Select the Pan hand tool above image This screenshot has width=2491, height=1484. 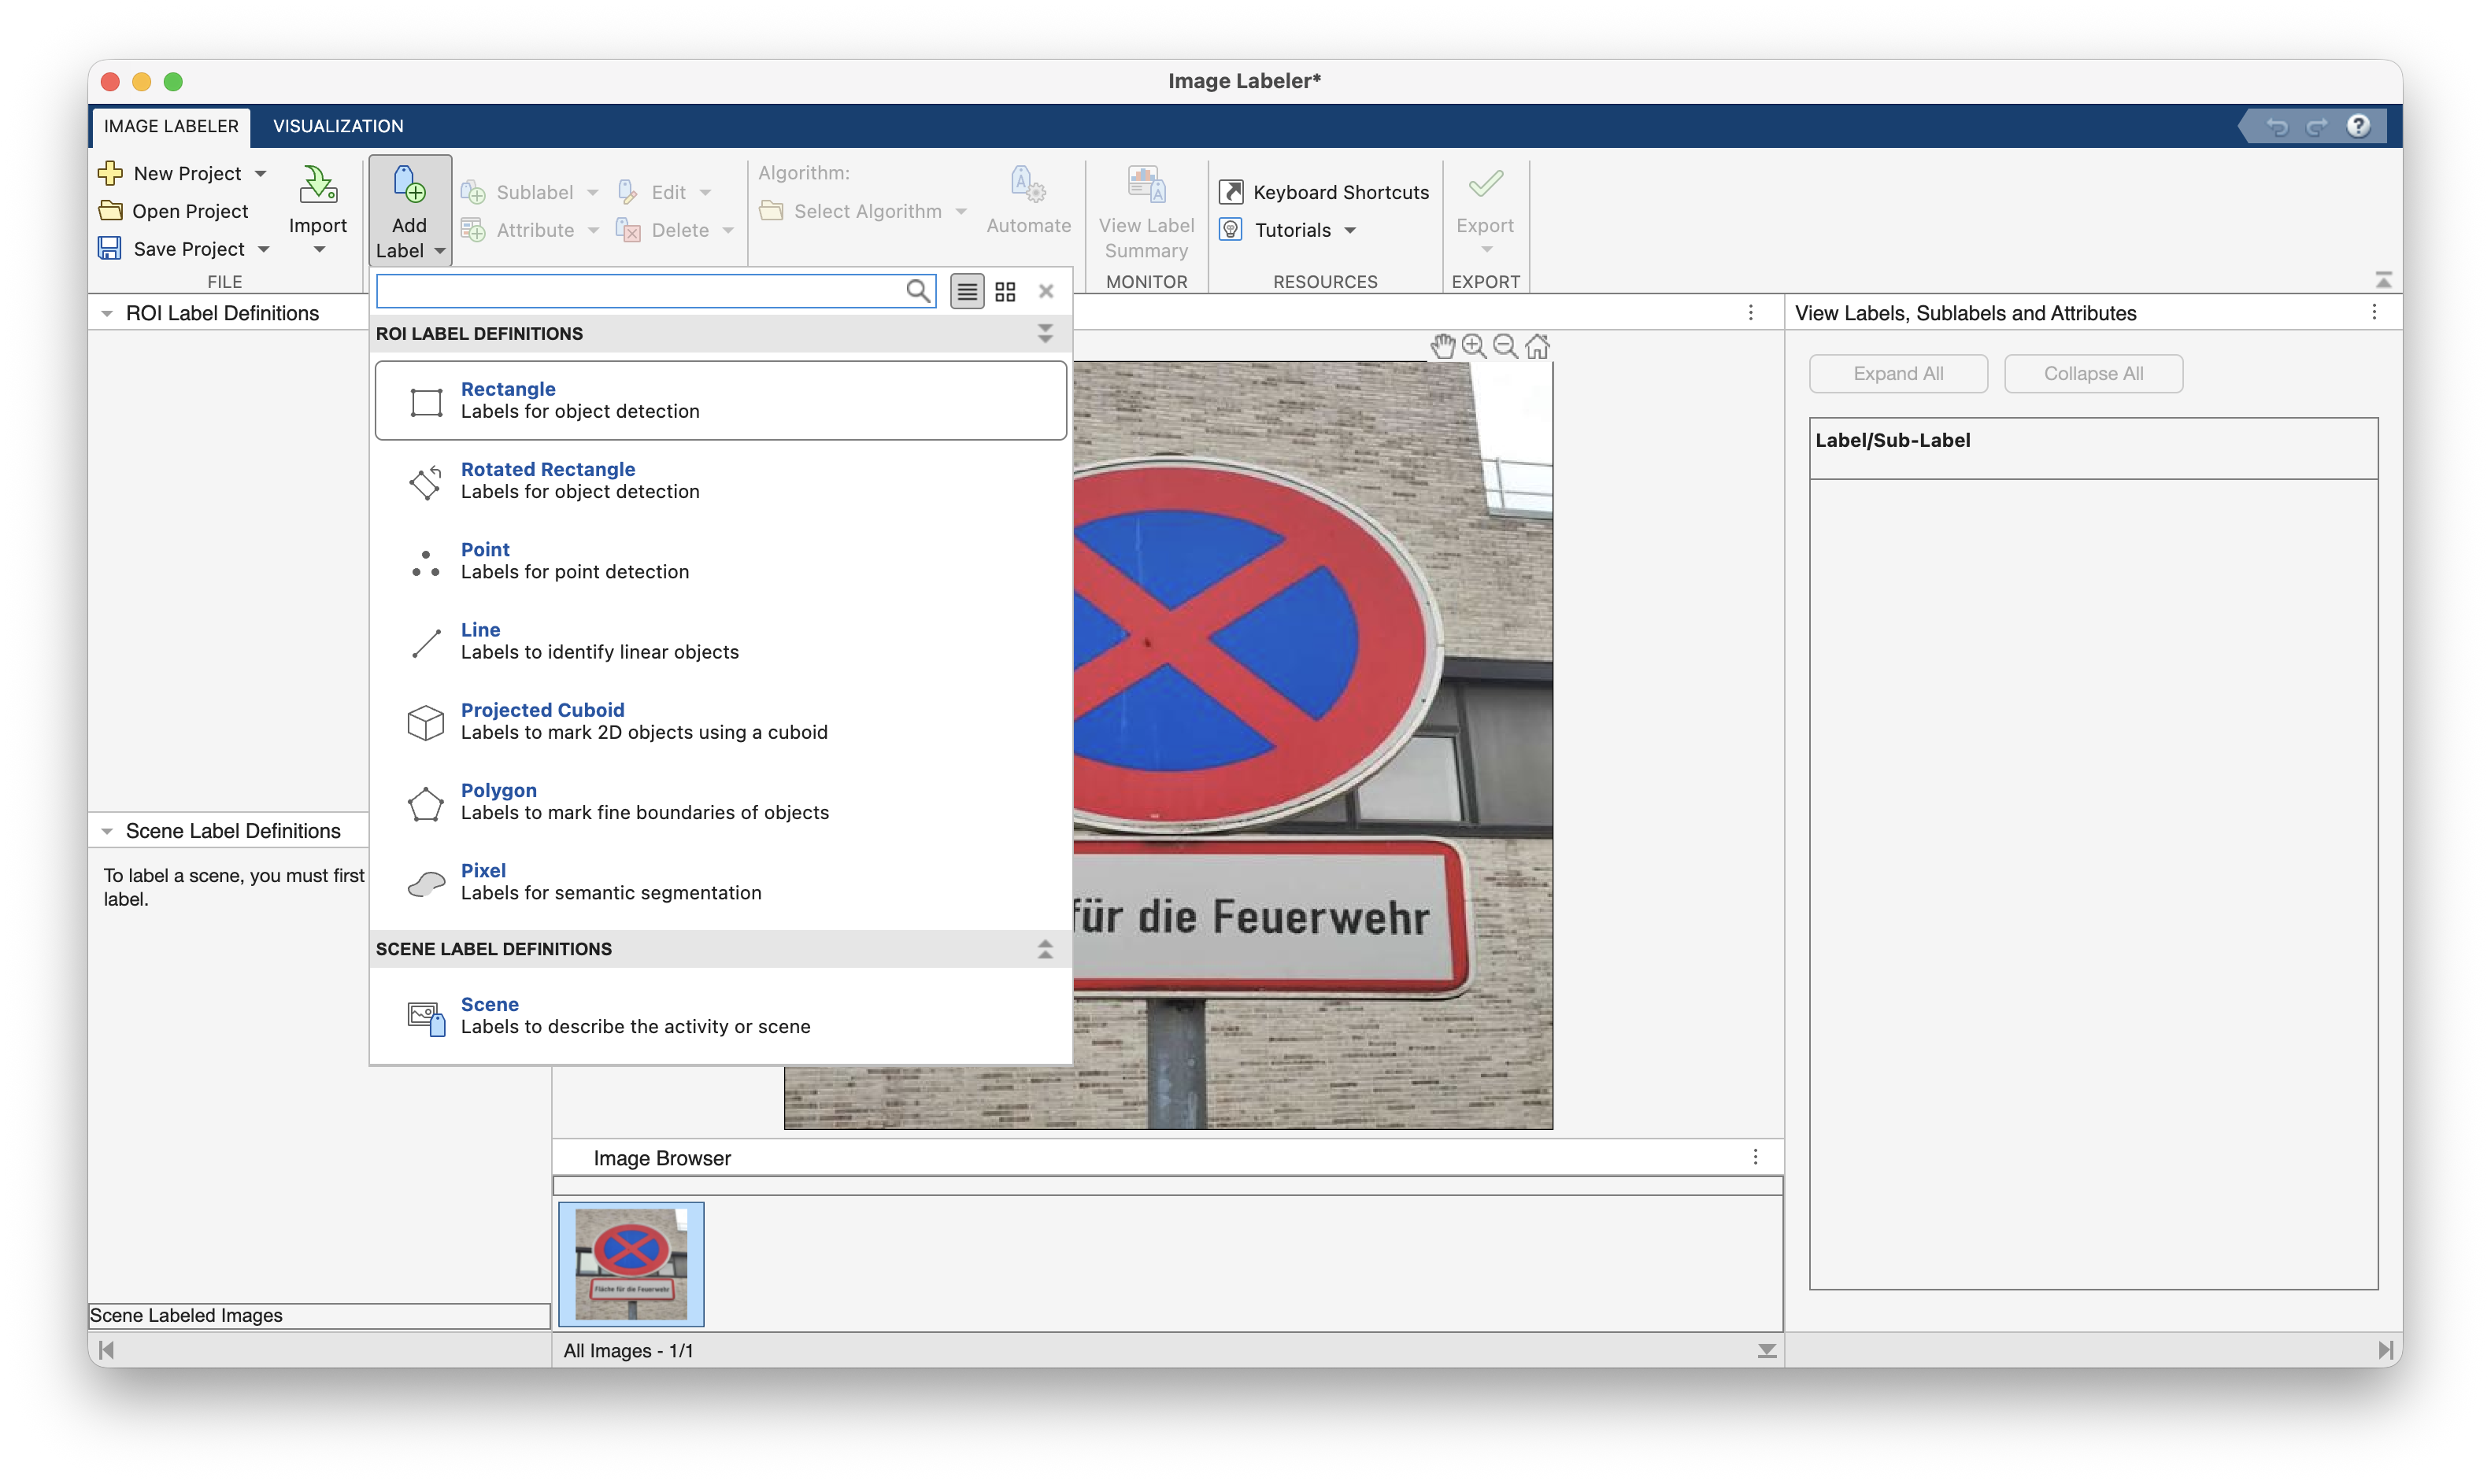point(1442,346)
